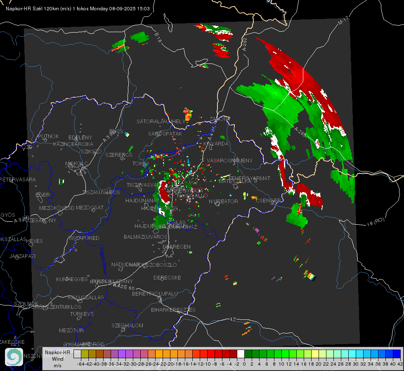Click the BIHARKERESZTES city label
404x371 pixels.
(173, 310)
